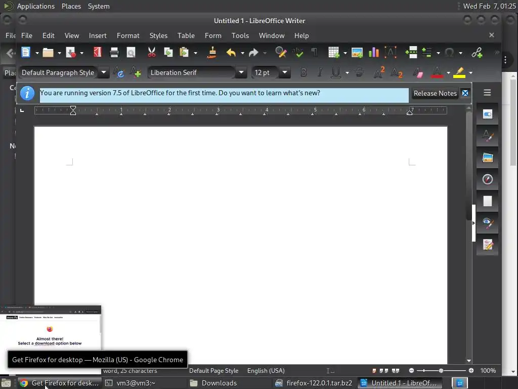
Task: Insert an image
Action: [357, 52]
